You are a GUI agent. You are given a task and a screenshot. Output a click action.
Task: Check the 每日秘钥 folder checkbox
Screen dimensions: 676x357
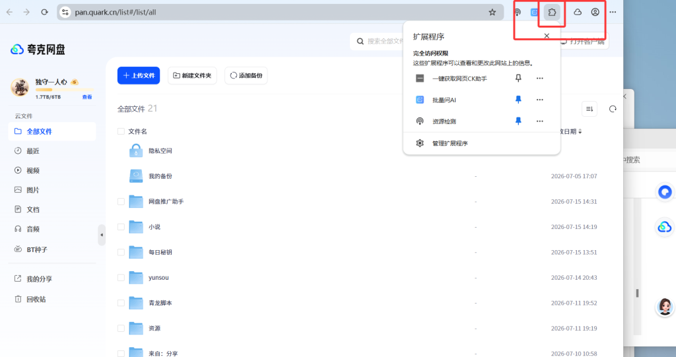click(121, 252)
